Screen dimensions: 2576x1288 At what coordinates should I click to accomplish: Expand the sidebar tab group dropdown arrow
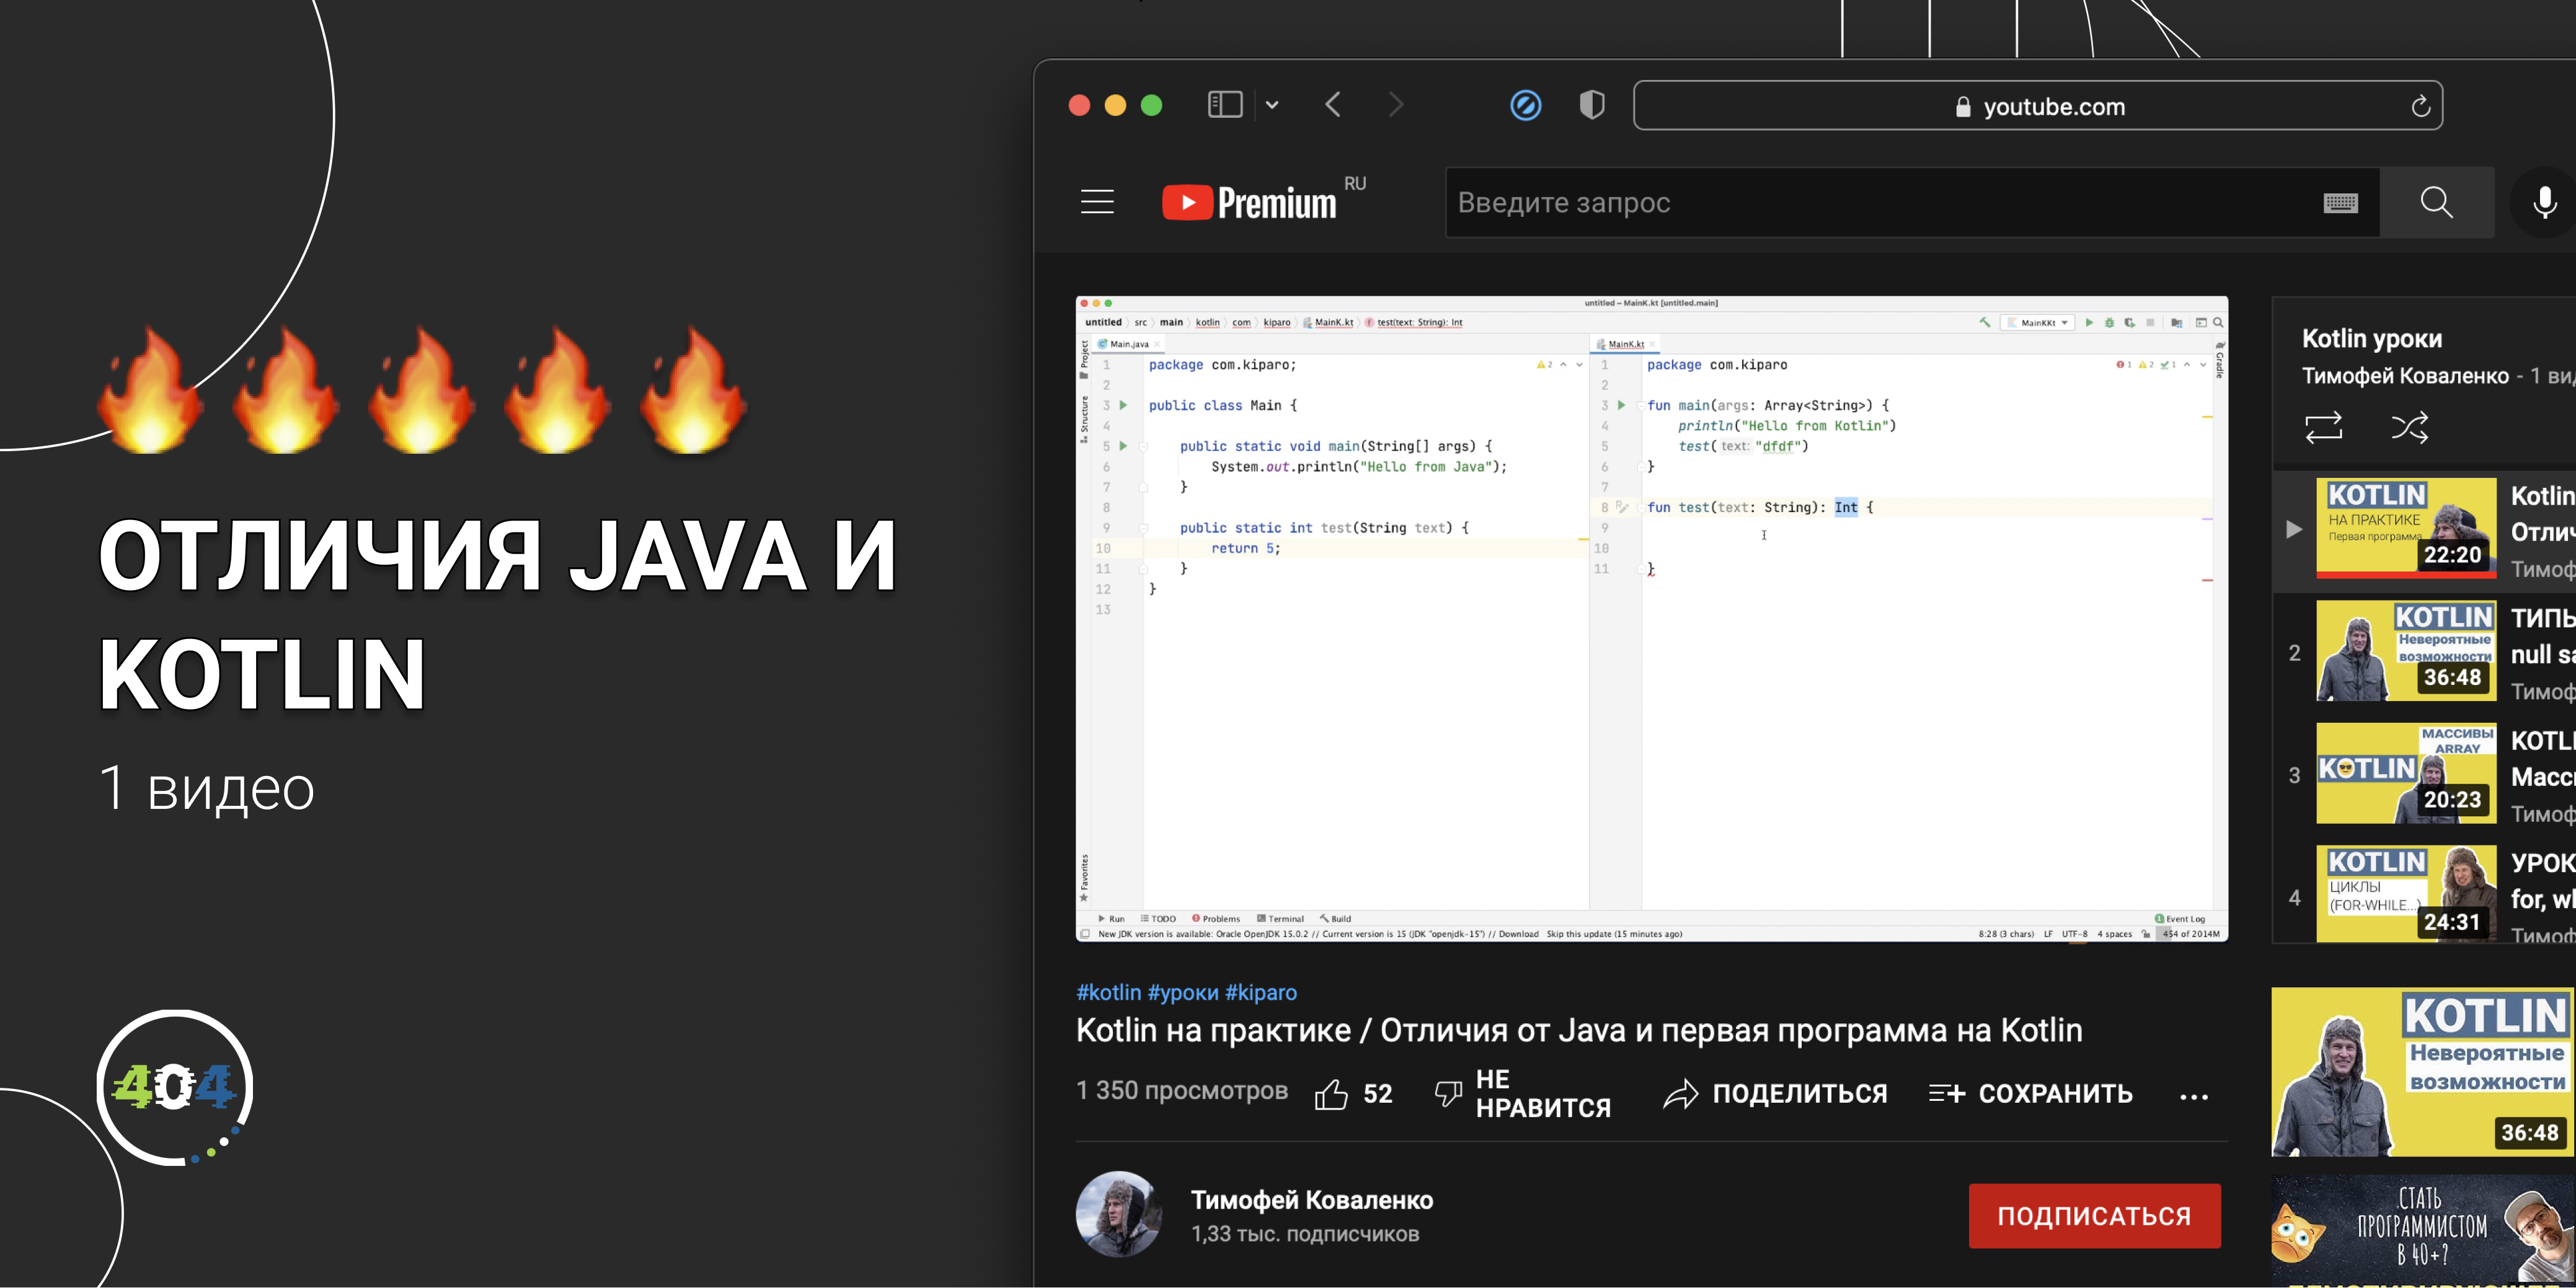click(1272, 105)
